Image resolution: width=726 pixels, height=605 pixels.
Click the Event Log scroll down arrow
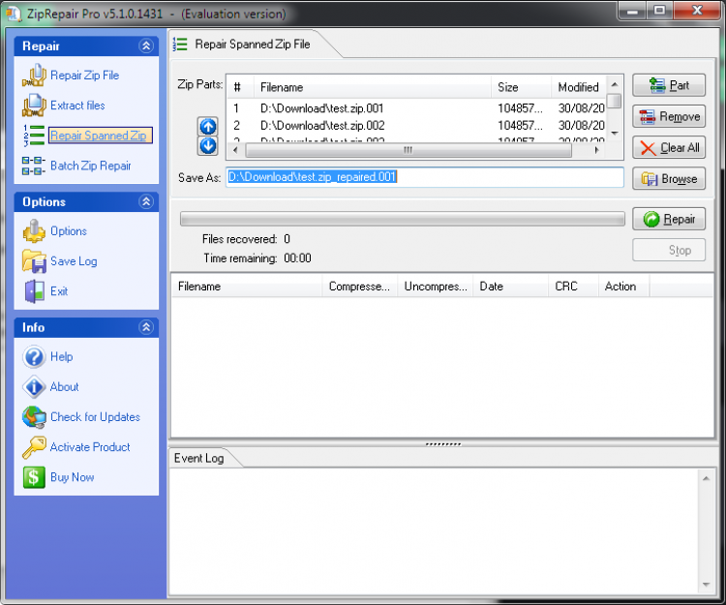tap(706, 585)
